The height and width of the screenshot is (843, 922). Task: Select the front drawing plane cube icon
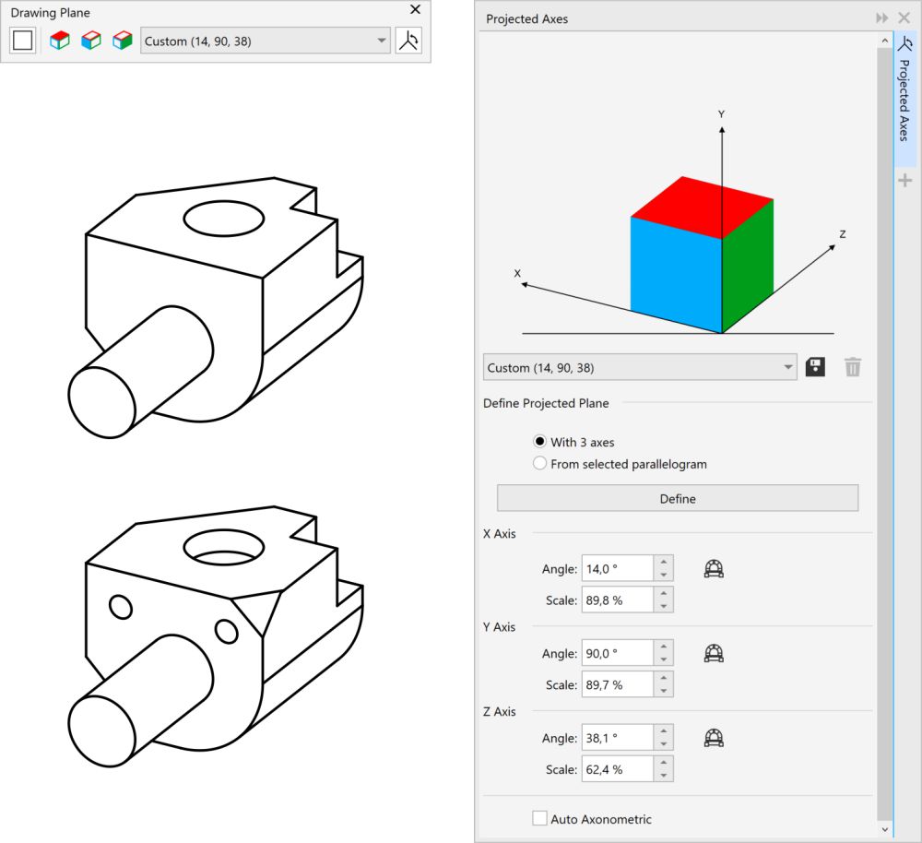[90, 41]
